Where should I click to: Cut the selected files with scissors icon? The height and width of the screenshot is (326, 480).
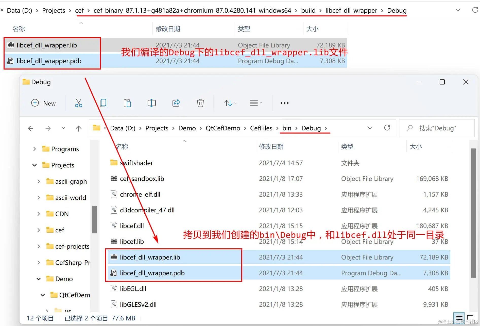point(78,103)
